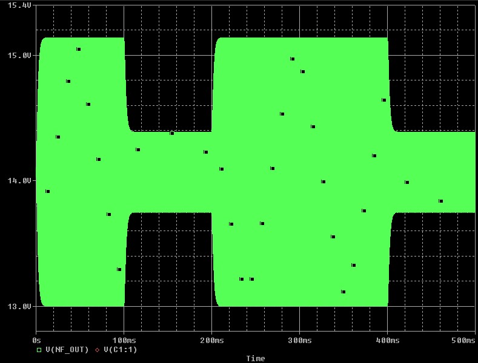Viewport: 478px width, 363px height.
Task: Click the green square V(NF_OUT) legend marker
Action: [39, 350]
